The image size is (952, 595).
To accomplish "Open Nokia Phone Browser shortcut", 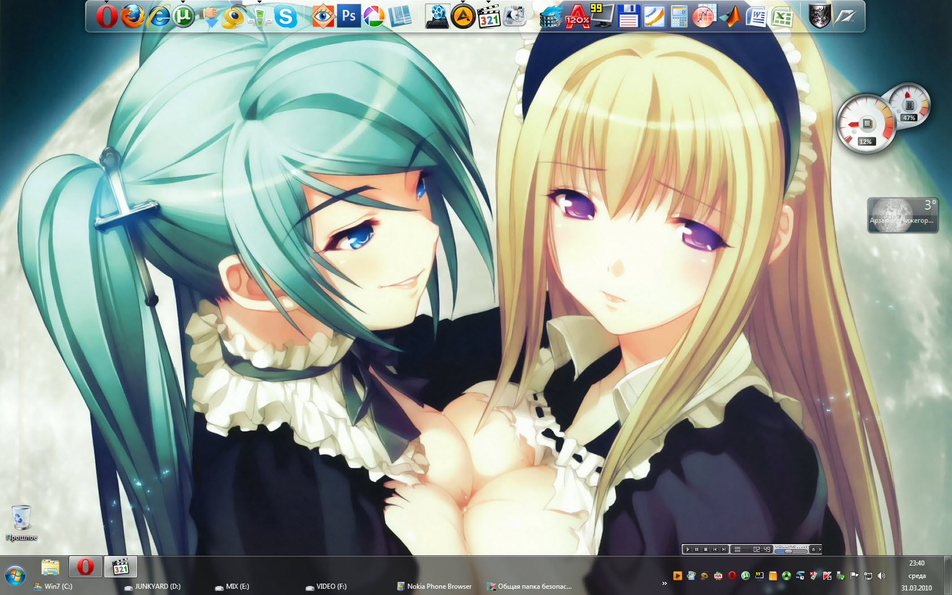I will [434, 586].
